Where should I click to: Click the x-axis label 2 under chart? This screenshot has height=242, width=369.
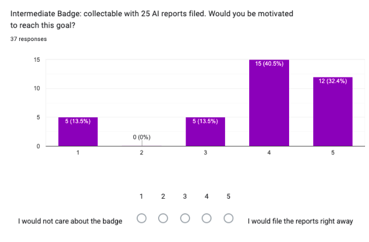point(141,153)
